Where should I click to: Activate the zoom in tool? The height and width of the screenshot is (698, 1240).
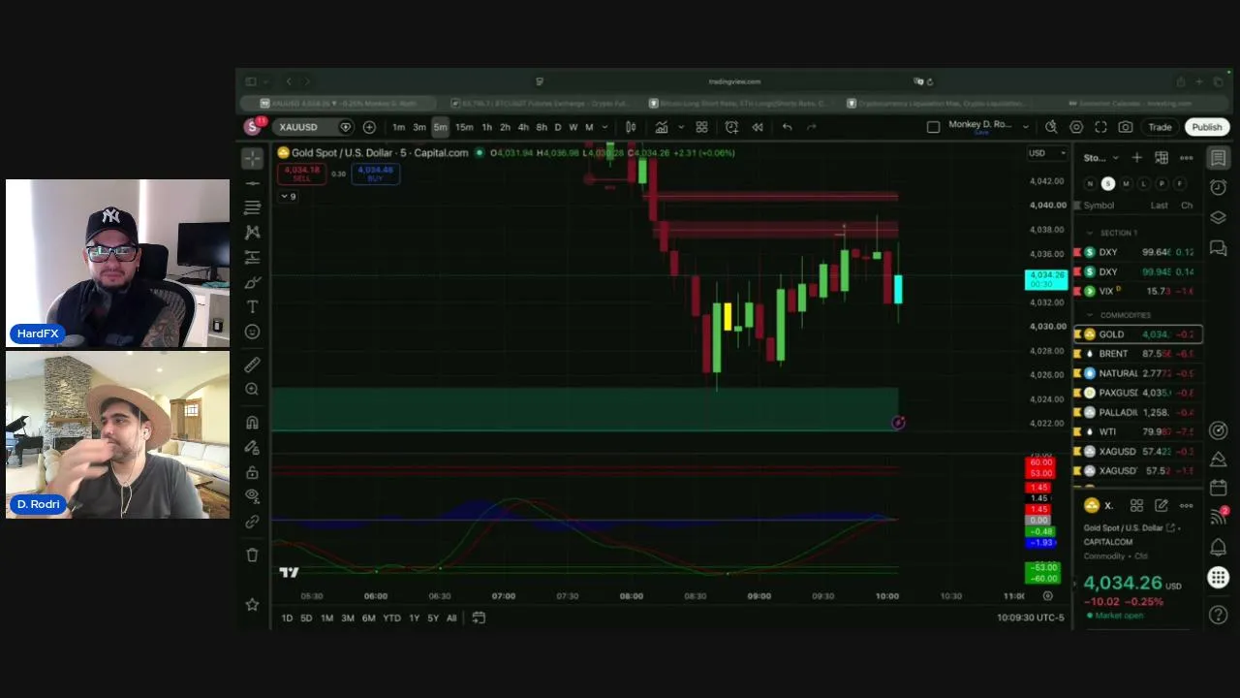click(253, 389)
